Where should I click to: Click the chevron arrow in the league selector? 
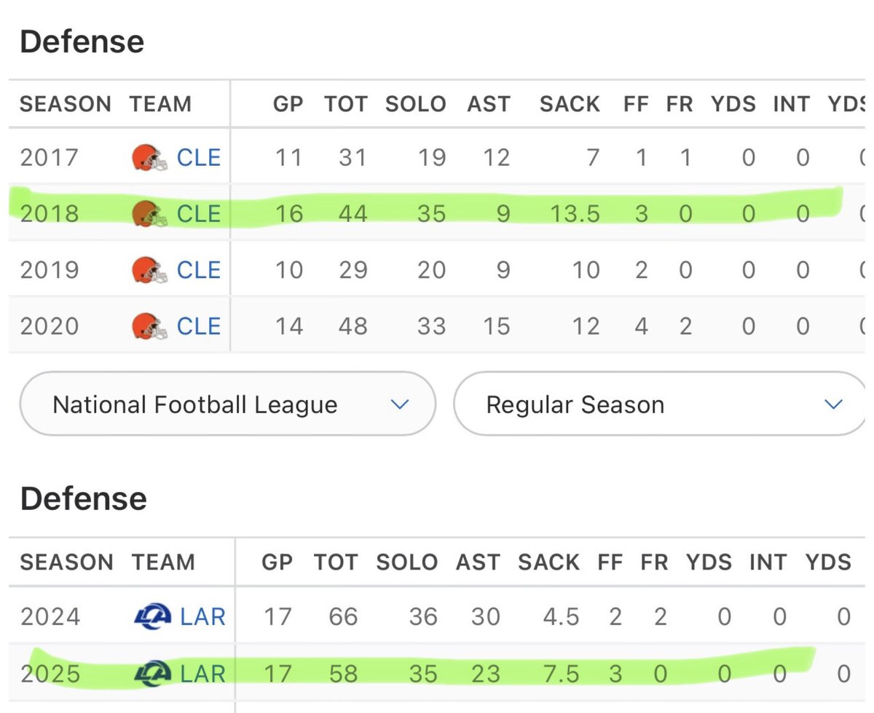[400, 405]
